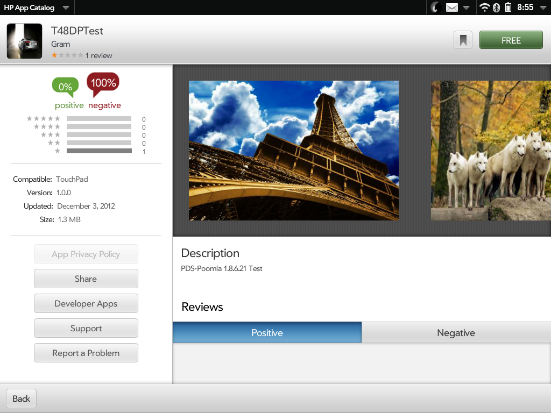Open the HP App Catalog dropdown menu
Screen dimensions: 551x413
[x=65, y=8]
